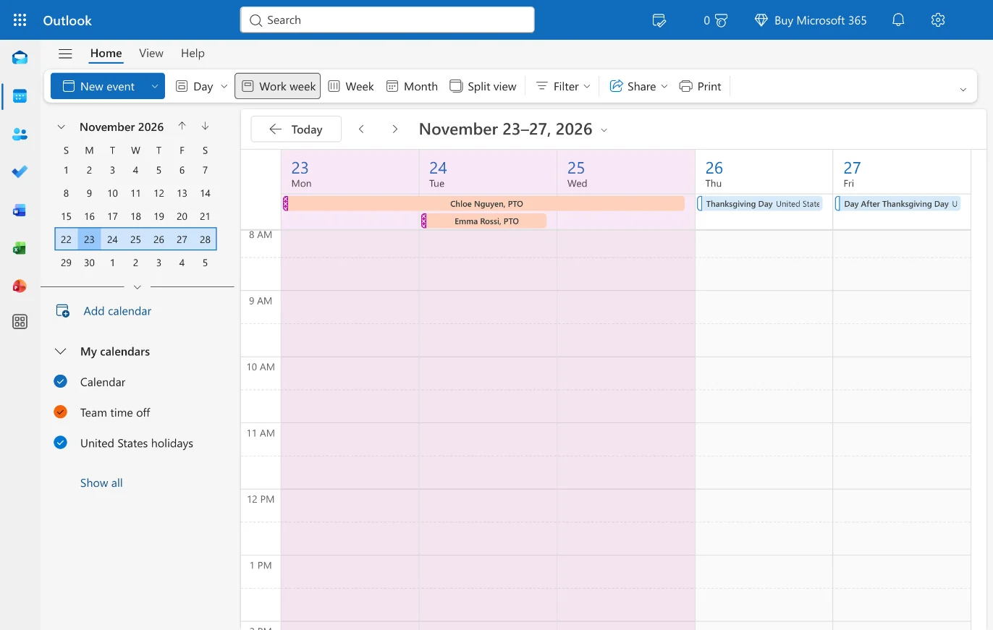Expand the ribbon chevron at right
993x630 pixels.
[963, 89]
